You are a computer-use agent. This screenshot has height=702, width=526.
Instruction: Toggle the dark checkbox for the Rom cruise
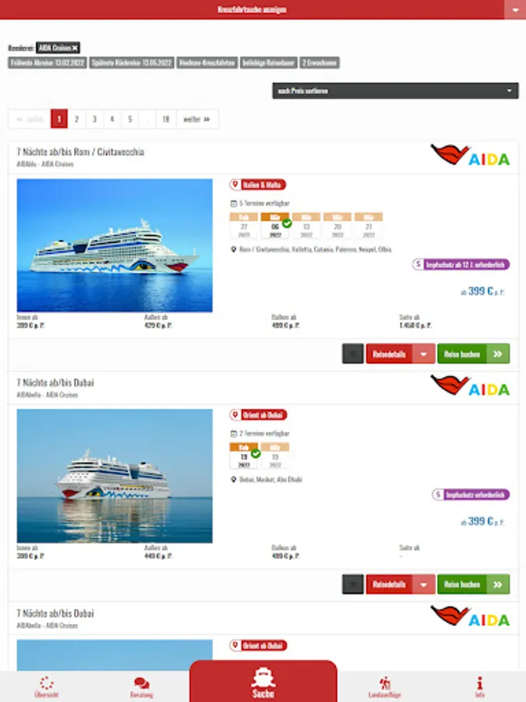coord(353,353)
